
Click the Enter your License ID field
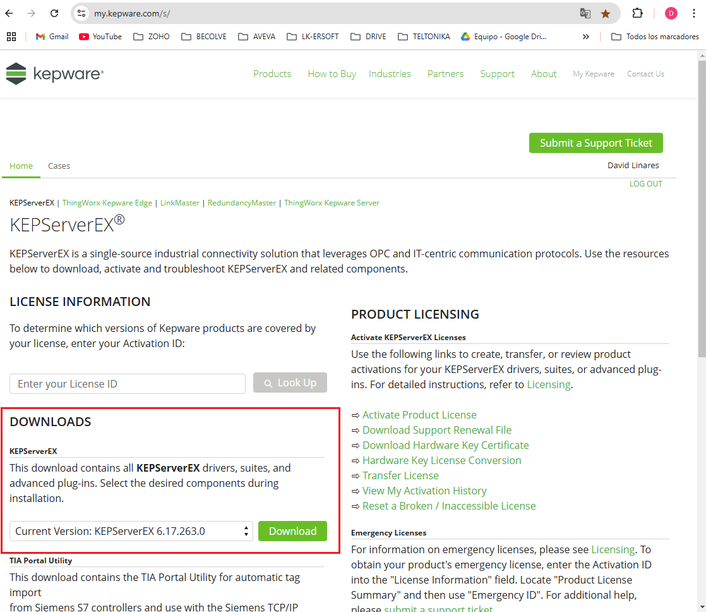128,384
